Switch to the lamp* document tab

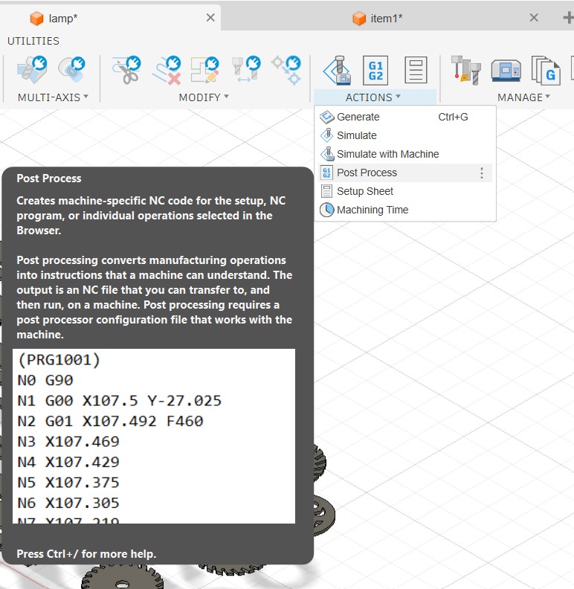[x=111, y=18]
